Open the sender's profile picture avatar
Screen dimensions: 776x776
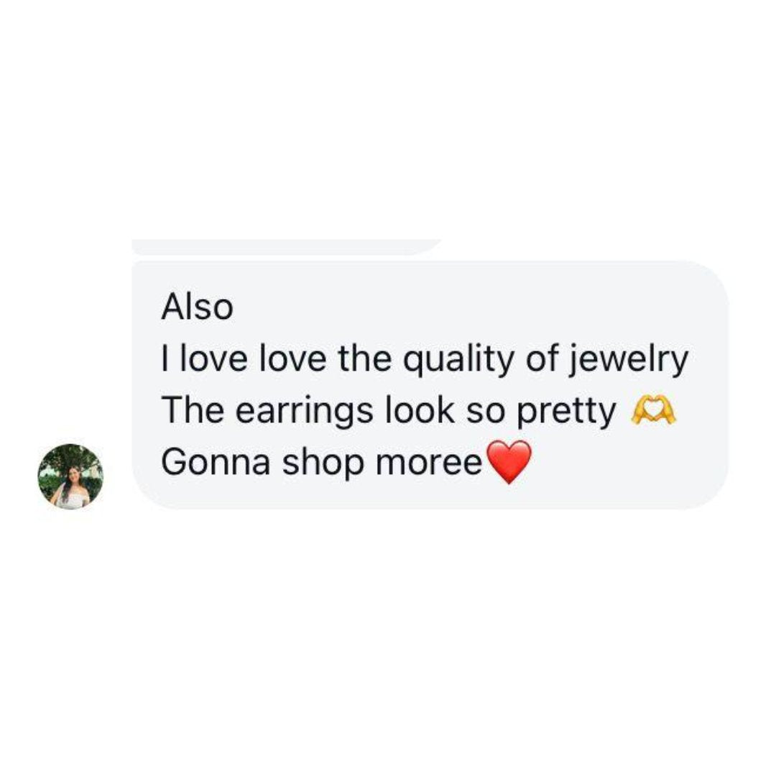(x=70, y=476)
